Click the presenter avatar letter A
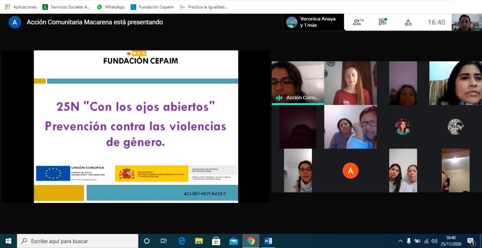 (15, 22)
